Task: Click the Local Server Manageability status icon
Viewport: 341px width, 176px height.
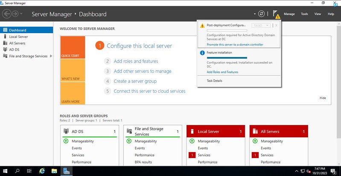Action: click(192, 141)
